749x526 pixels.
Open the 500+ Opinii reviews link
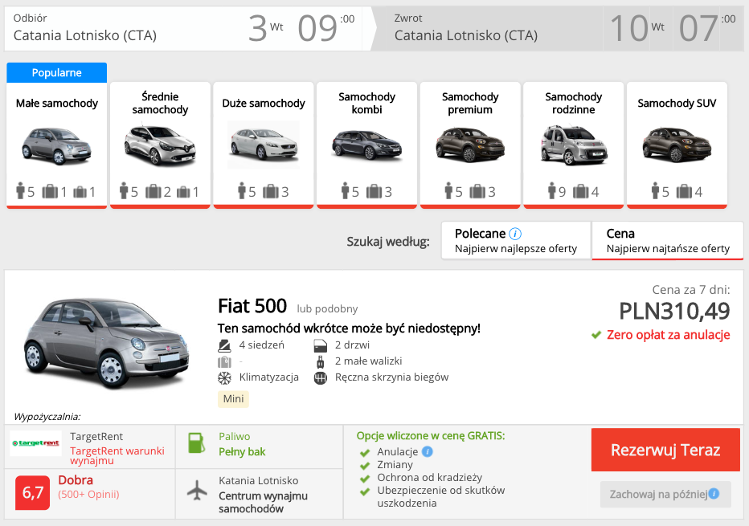pyautogui.click(x=88, y=495)
